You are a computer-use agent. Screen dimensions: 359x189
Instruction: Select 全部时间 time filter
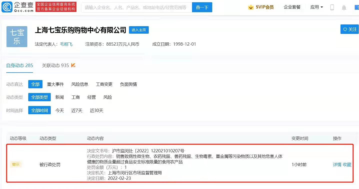(39, 110)
